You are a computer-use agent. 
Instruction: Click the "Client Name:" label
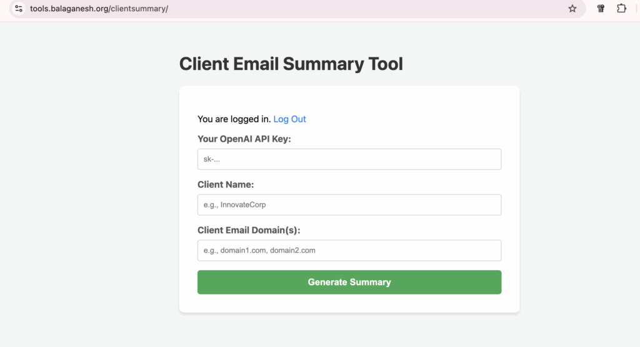(226, 185)
